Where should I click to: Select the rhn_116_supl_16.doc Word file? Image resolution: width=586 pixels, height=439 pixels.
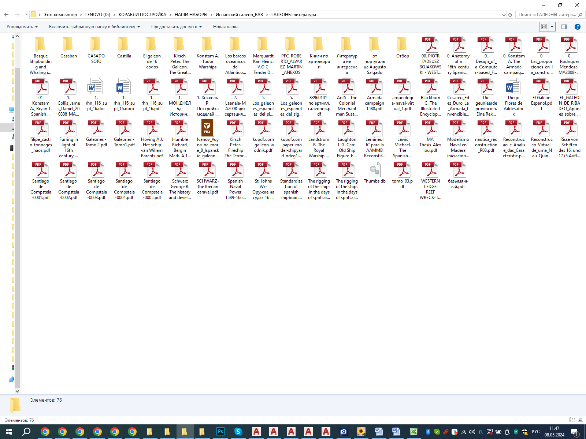96,94
